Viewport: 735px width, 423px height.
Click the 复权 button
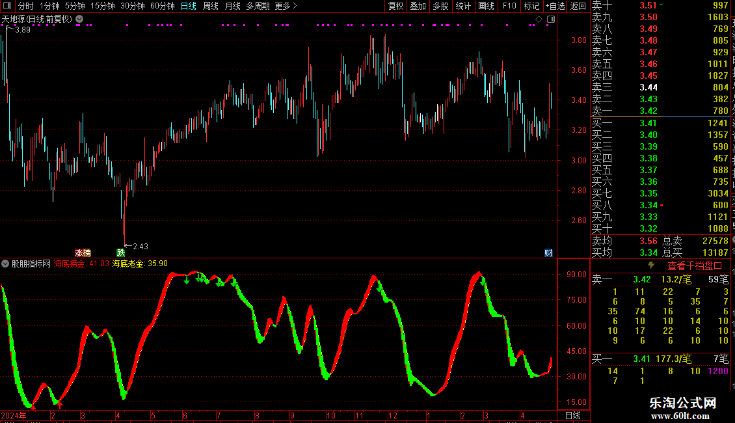[395, 6]
